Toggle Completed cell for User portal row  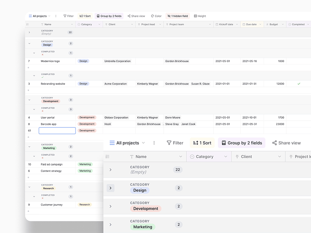click(298, 117)
